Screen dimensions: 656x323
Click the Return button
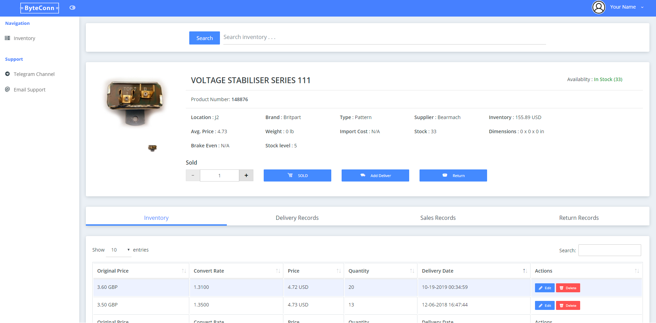pyautogui.click(x=453, y=175)
